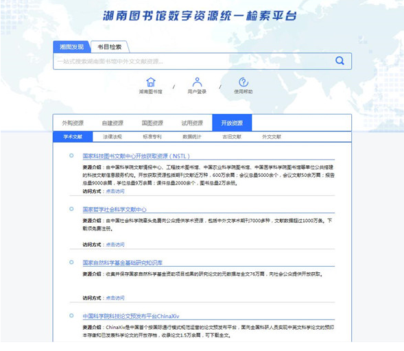Screen dimensions: 404x351
Task: Click circle bullet beside 国家自然科学基金基础研究知识库
Action: 71,262
